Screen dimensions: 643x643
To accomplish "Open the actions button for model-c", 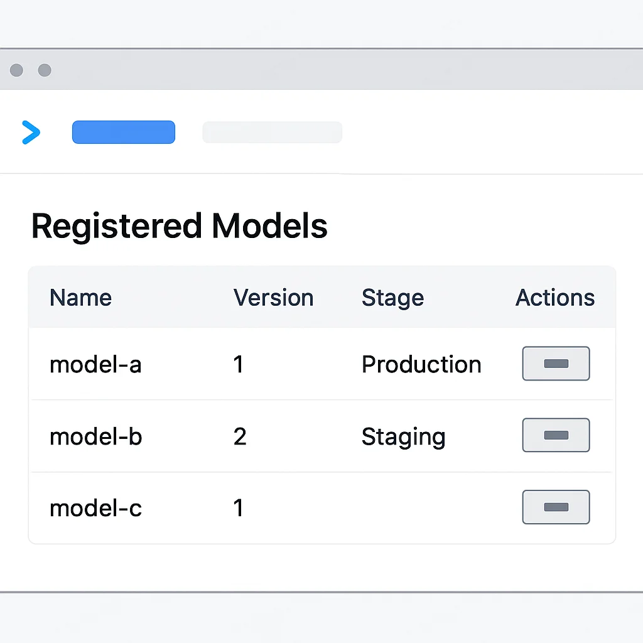I will click(x=556, y=507).
